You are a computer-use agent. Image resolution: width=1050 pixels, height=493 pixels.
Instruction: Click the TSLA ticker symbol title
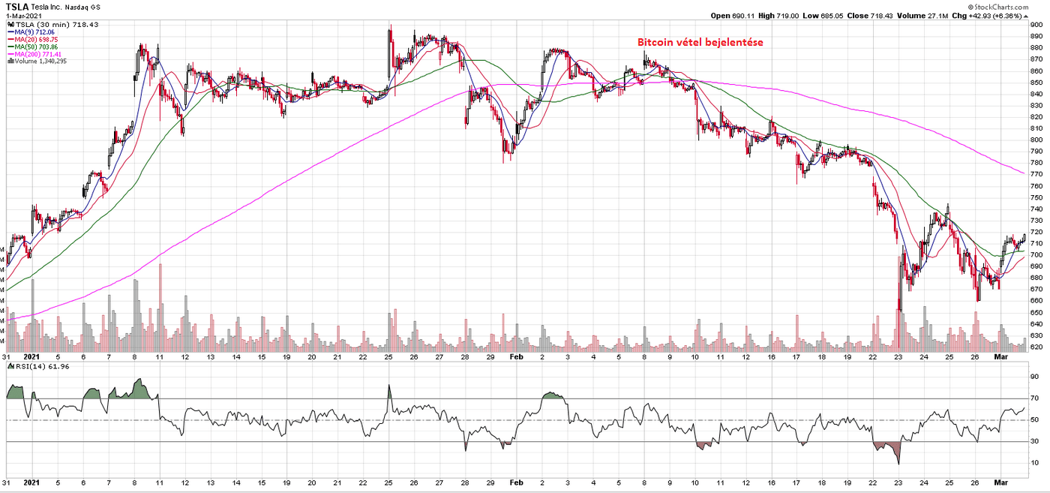point(16,7)
